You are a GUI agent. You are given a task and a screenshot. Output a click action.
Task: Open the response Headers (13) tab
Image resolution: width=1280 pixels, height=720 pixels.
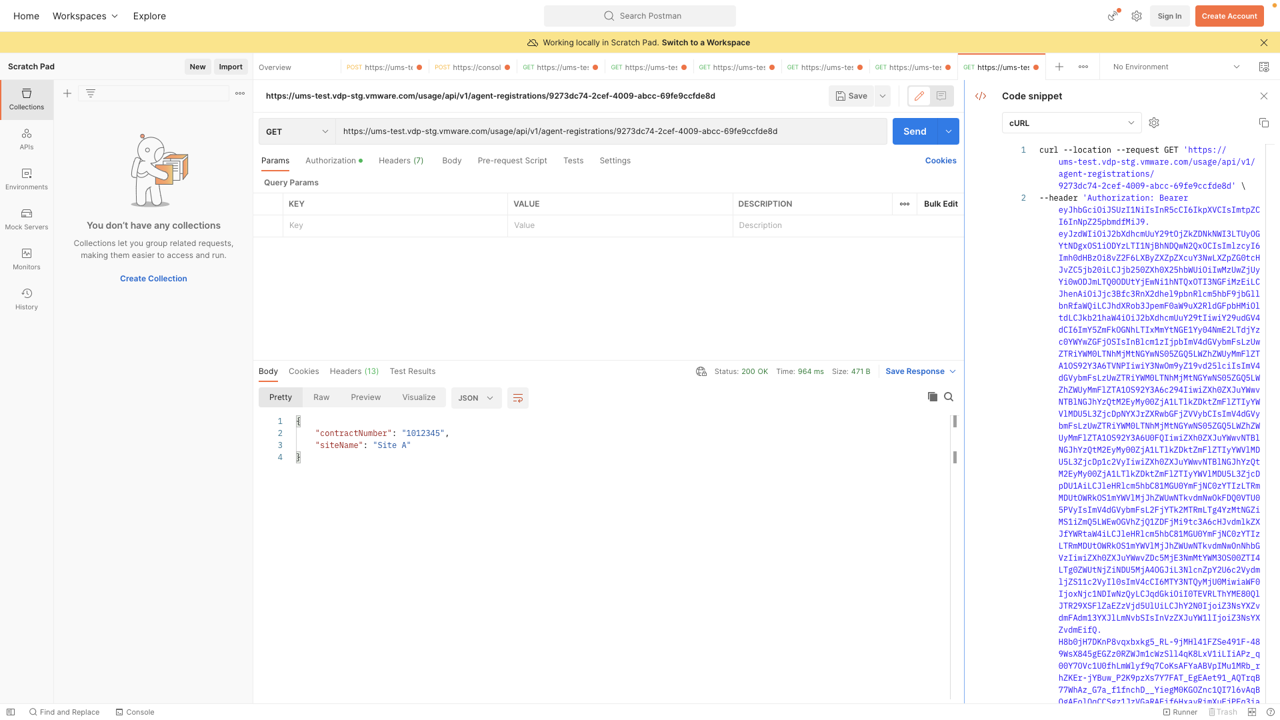(x=354, y=371)
